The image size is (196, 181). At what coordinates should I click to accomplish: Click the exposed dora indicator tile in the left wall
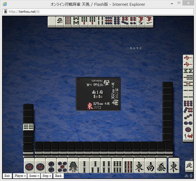point(28,127)
